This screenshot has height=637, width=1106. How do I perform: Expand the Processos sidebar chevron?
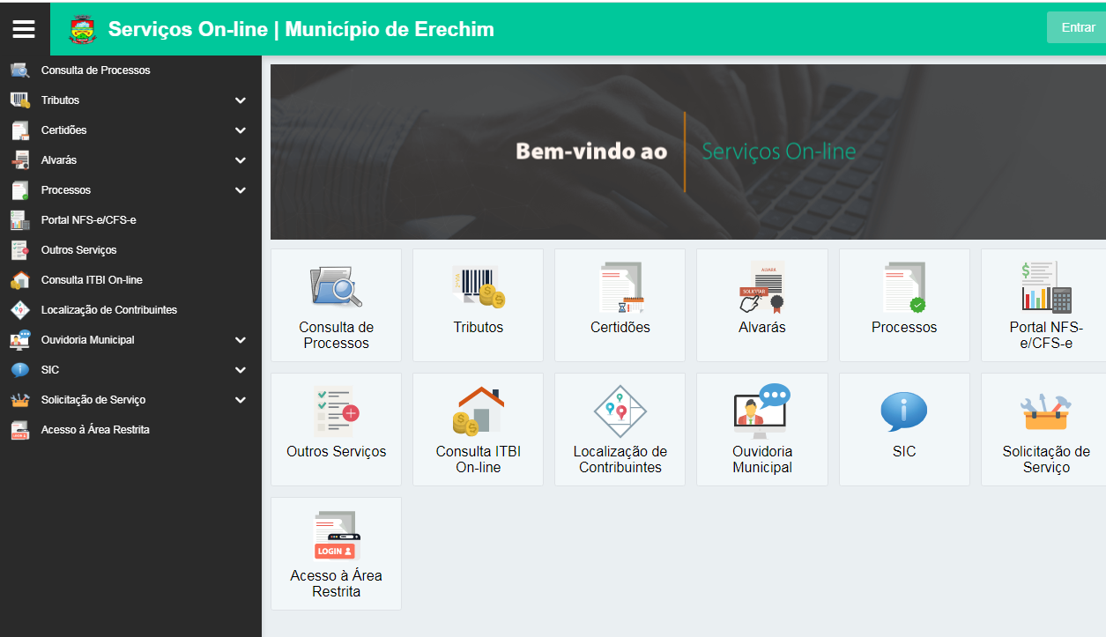[241, 190]
